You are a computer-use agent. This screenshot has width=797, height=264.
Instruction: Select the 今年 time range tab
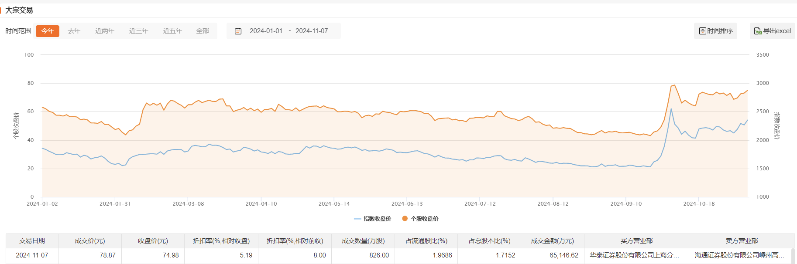point(48,31)
